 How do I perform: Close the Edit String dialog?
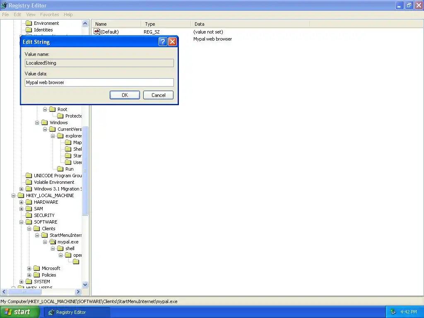point(172,42)
